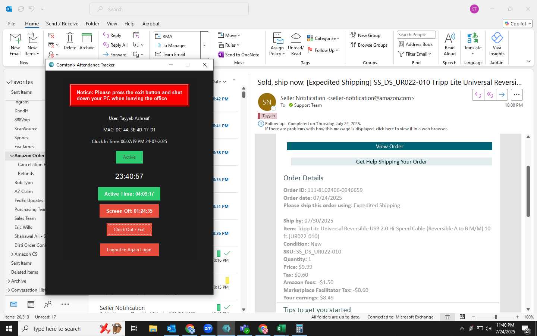The height and width of the screenshot is (336, 537).
Task: Switch to Calendar view icon
Action: [x=31, y=304]
